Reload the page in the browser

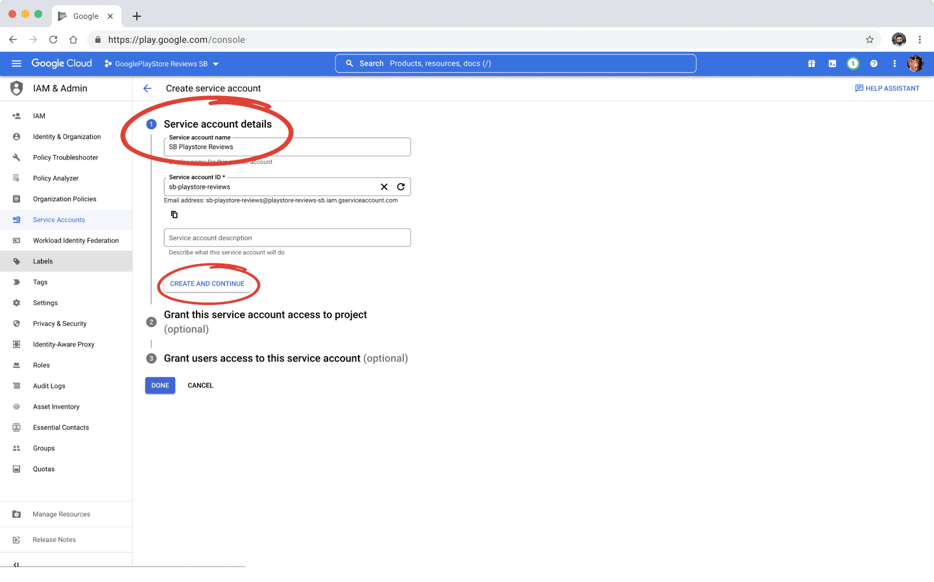(53, 40)
